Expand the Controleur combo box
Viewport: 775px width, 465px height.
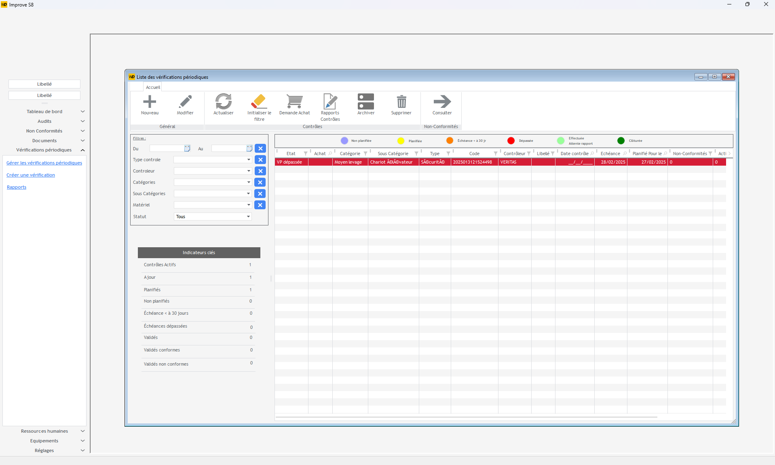249,171
